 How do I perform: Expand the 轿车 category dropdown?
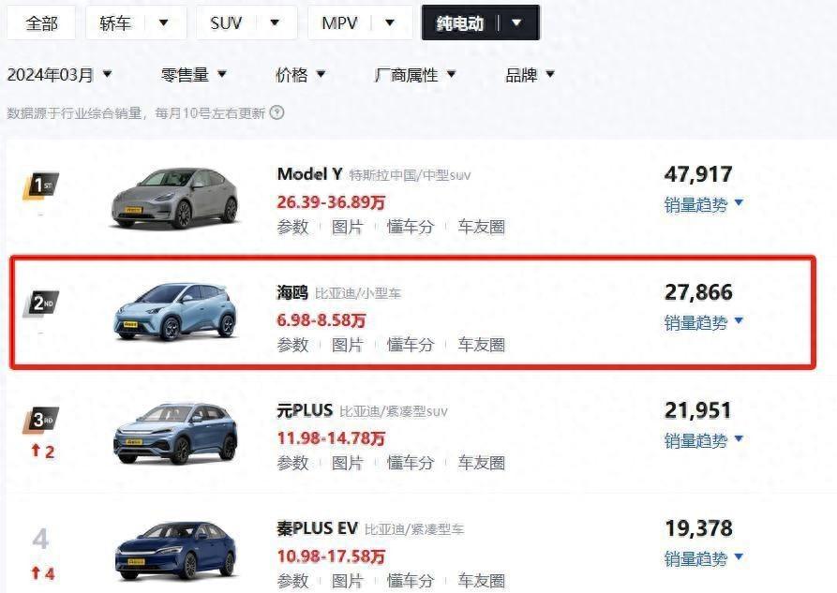click(x=135, y=23)
